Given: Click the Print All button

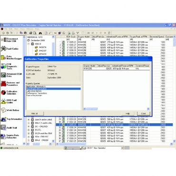Looking at the screenshot, I should [35, 114].
